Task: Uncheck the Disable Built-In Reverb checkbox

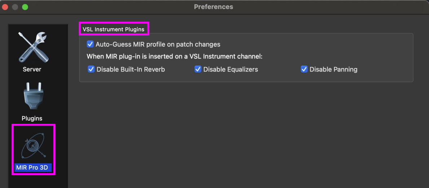Action: pos(91,69)
